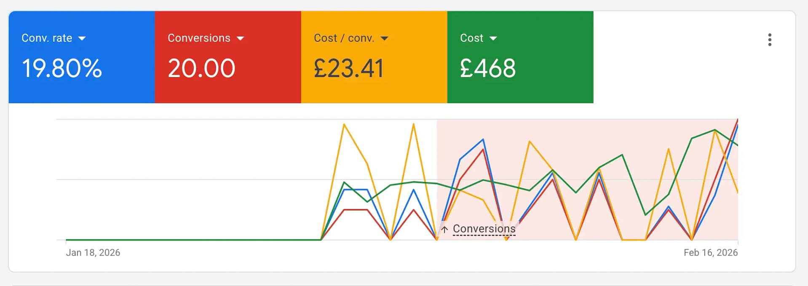
Task: Toggle the green £468 cost value
Action: click(x=488, y=68)
